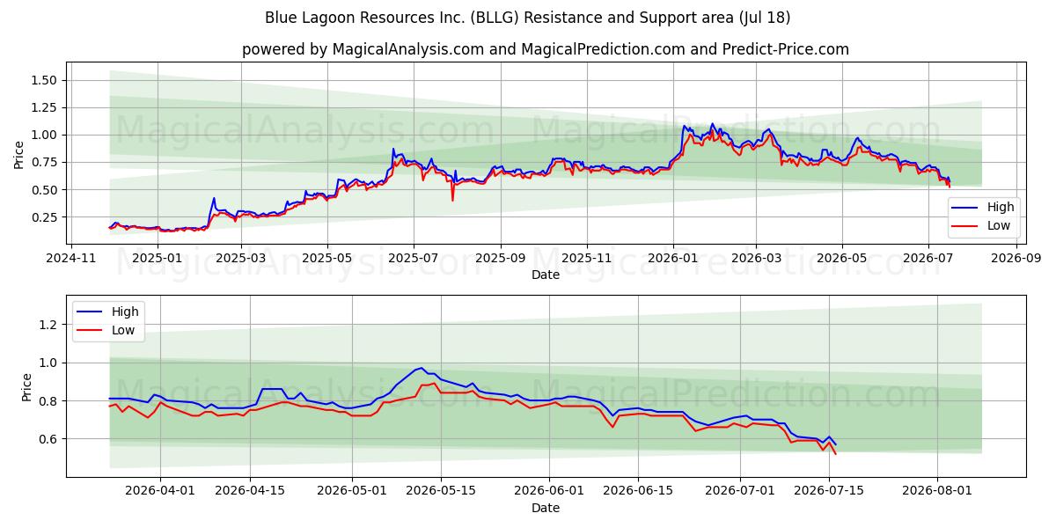Click the 0.50 price tick on the top chart
Image resolution: width=1056 pixels, height=528 pixels.
pos(46,190)
